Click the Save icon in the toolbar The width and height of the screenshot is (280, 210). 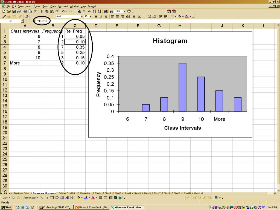pyautogui.click(x=14, y=11)
